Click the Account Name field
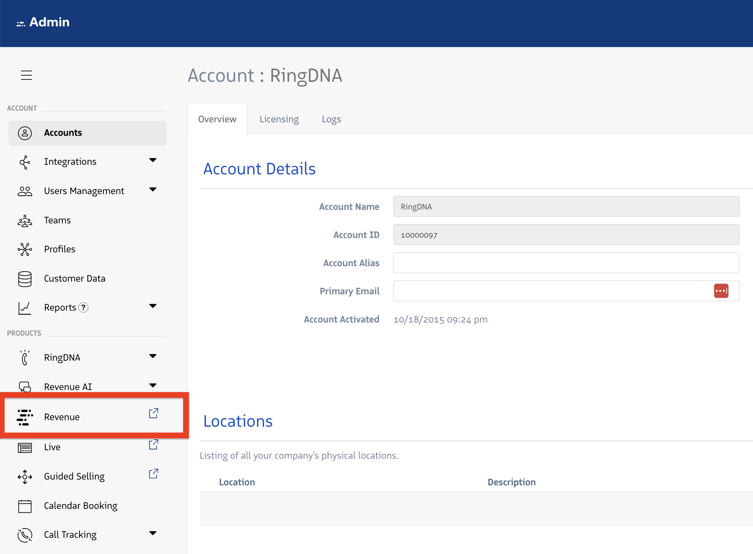Image resolution: width=753 pixels, height=554 pixels. [x=566, y=206]
